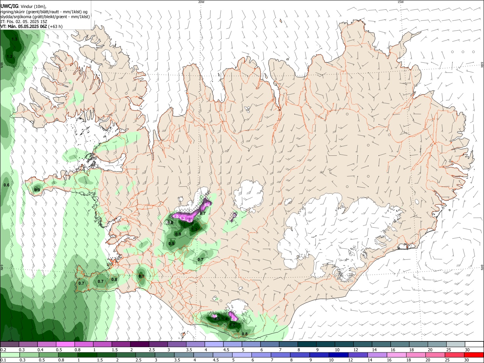
Task: Click the pale periwinkle 4 snow legend swatch
Action: [214, 344]
